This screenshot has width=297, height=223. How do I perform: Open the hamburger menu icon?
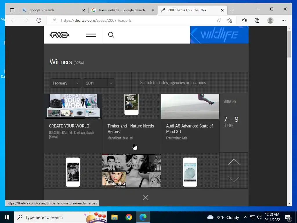pos(91,35)
